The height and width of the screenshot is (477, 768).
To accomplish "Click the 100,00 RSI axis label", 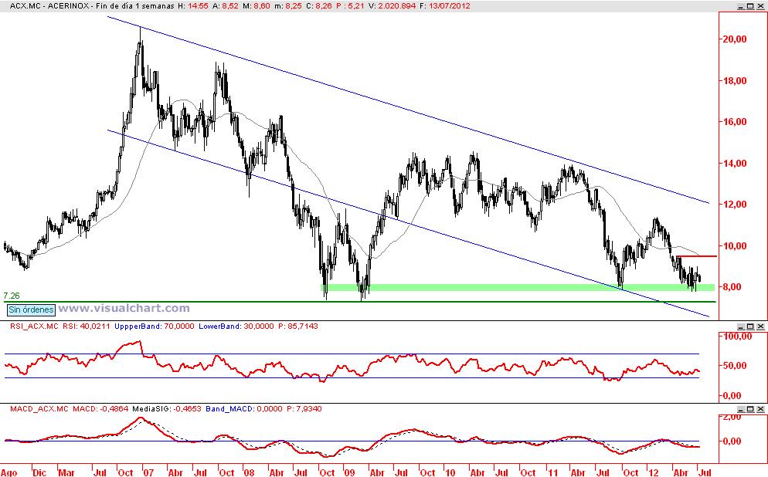I will point(737,337).
